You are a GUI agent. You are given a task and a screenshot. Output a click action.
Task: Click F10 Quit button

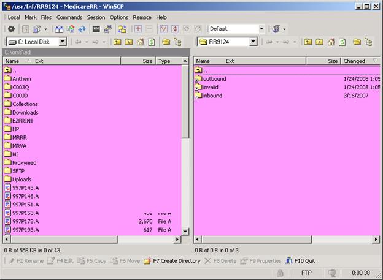pos(300,260)
